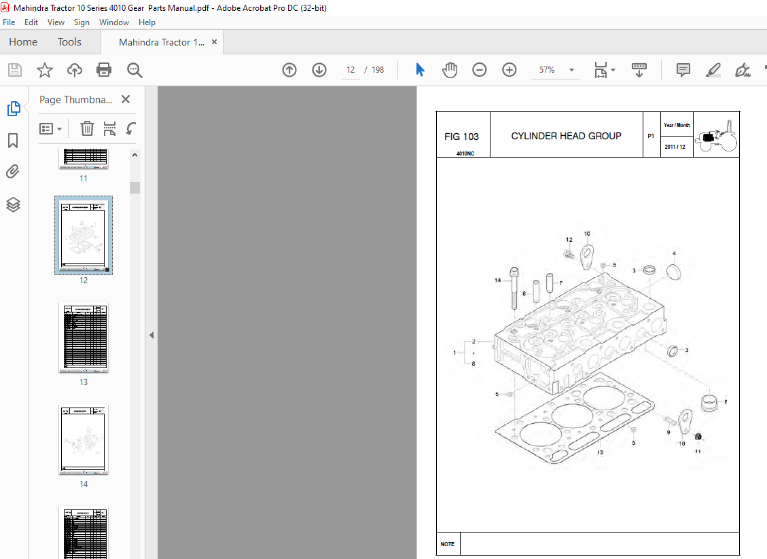Rotate page with curved arrow icon

click(x=130, y=128)
